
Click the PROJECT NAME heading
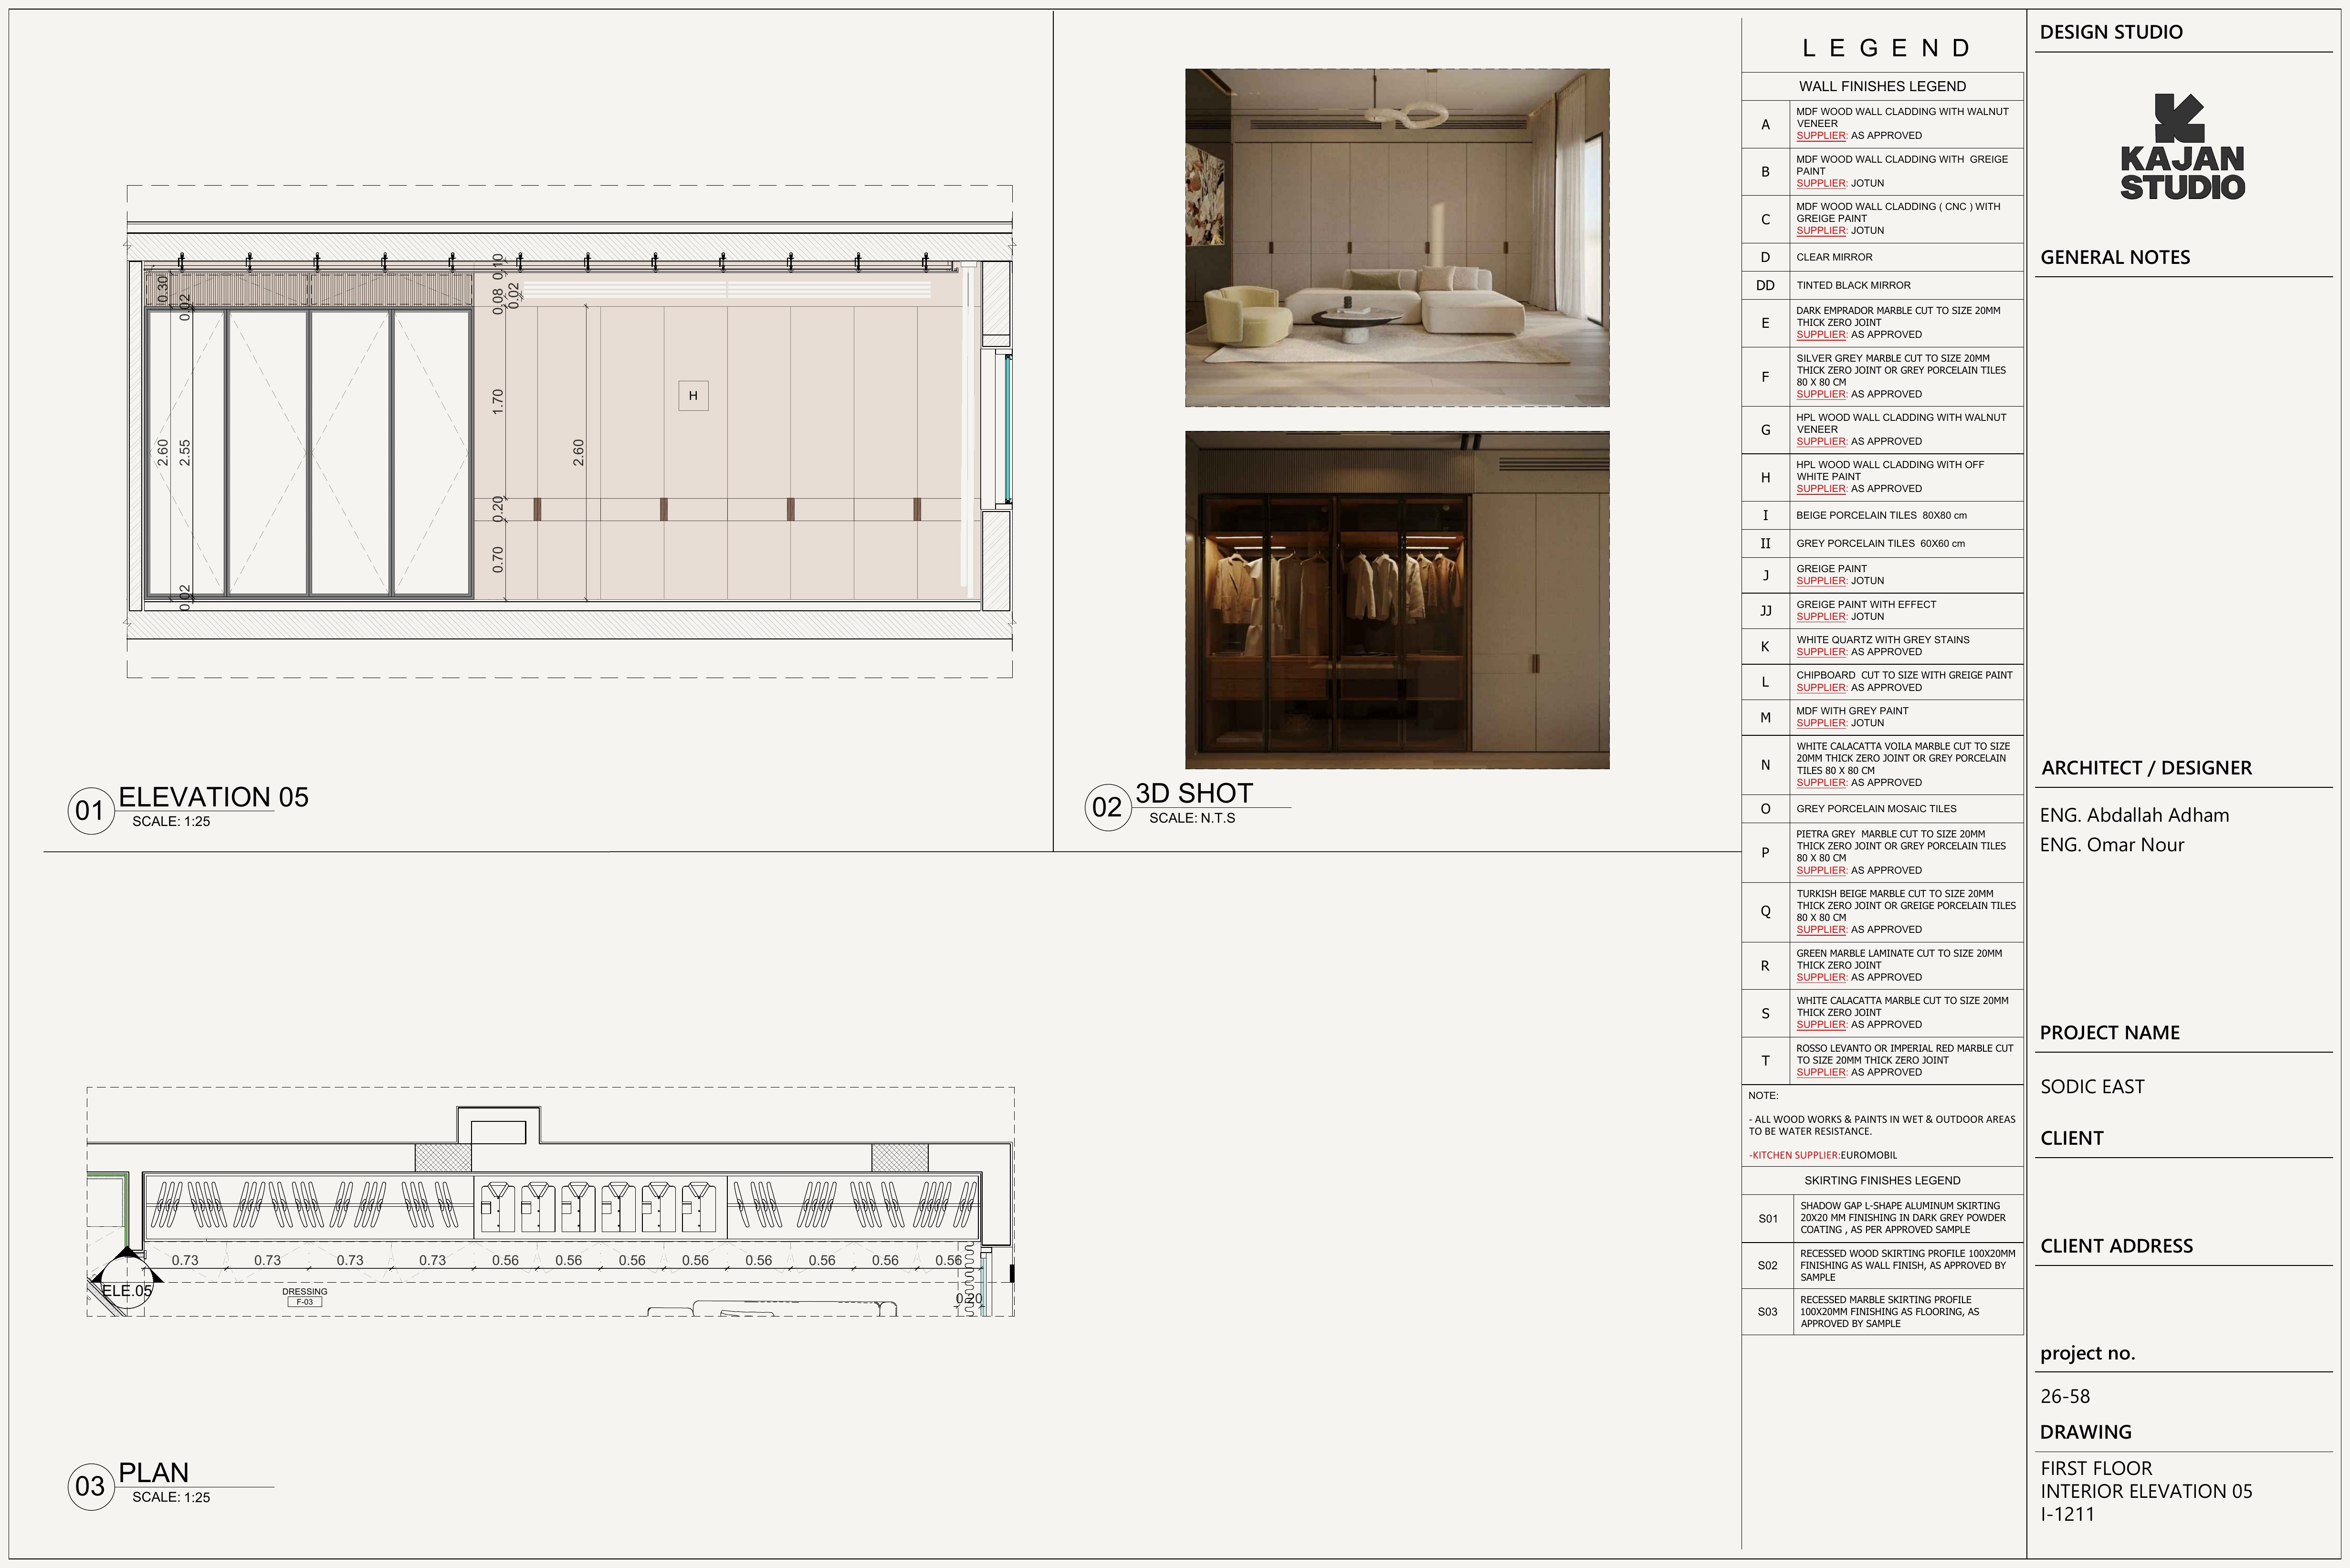coord(2110,1033)
